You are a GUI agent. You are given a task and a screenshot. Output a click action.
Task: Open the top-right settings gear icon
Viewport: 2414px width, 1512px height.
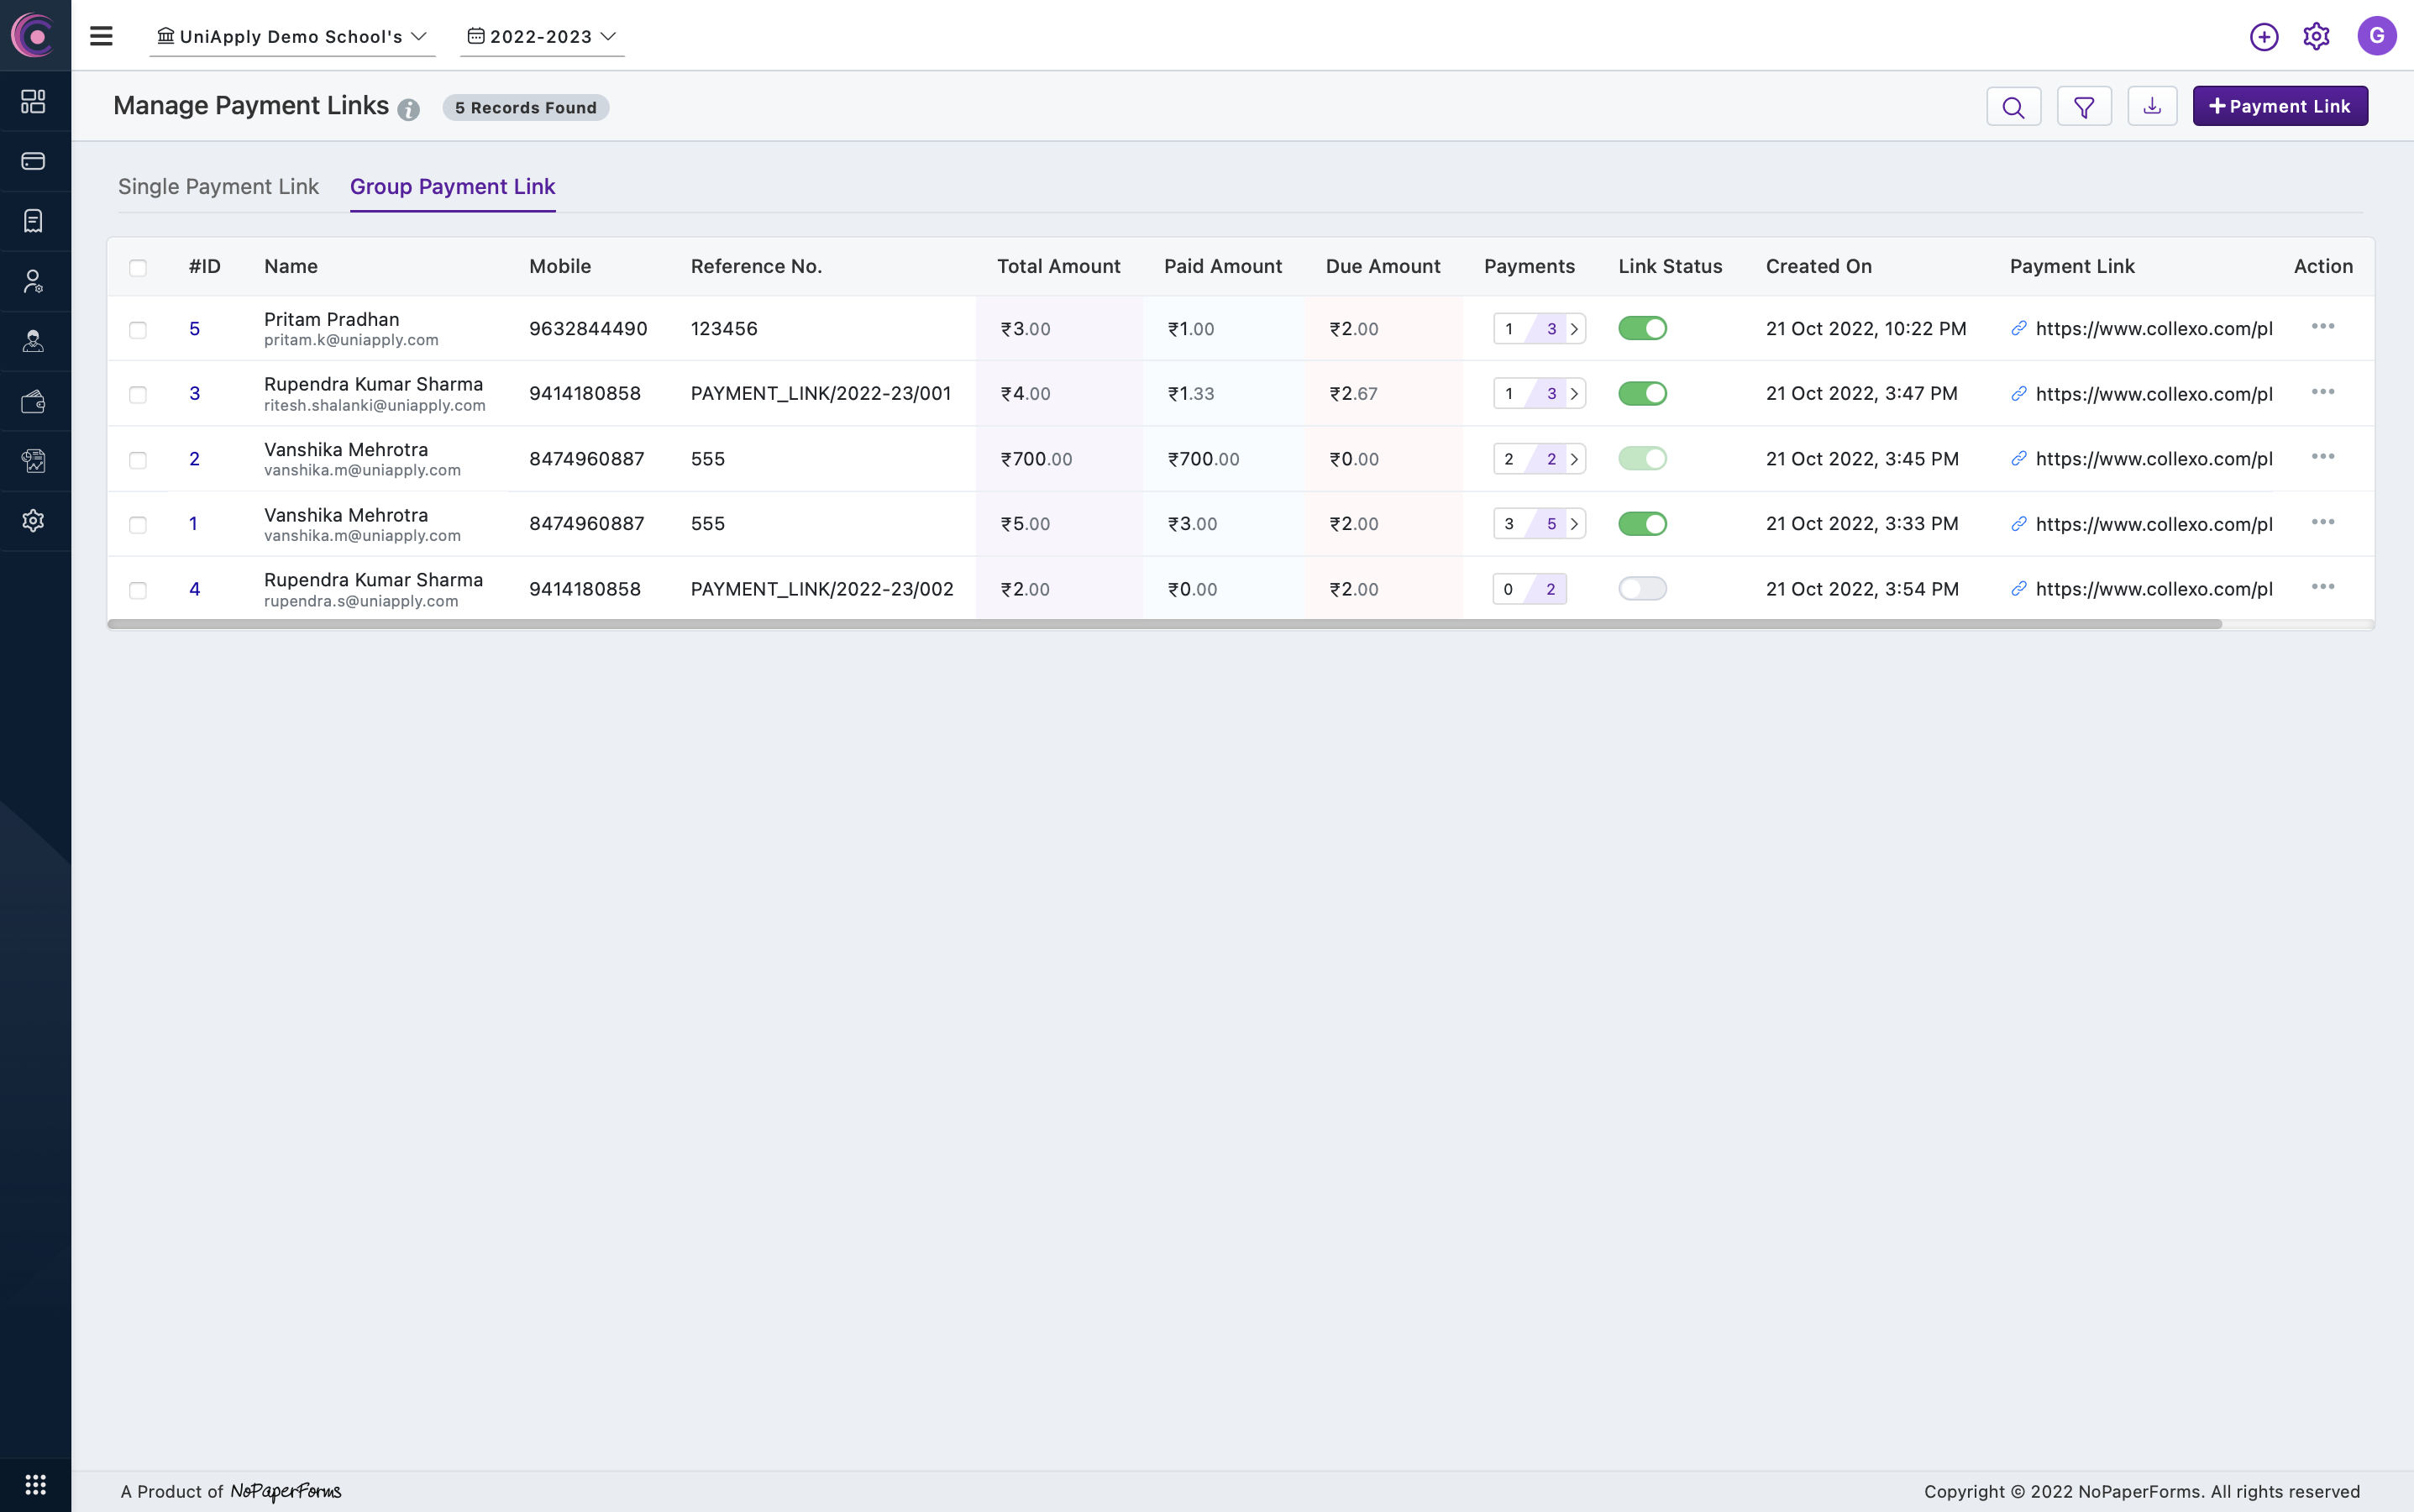point(2317,37)
